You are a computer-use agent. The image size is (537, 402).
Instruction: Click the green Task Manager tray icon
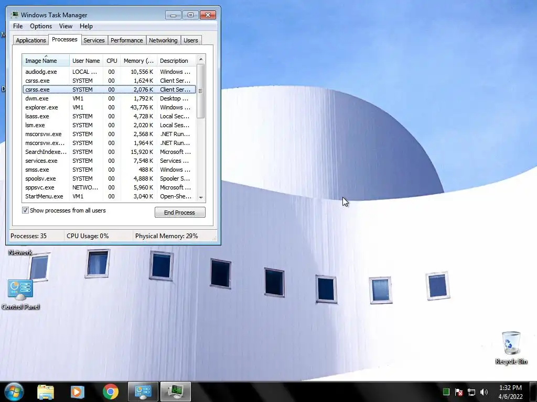[x=446, y=392]
